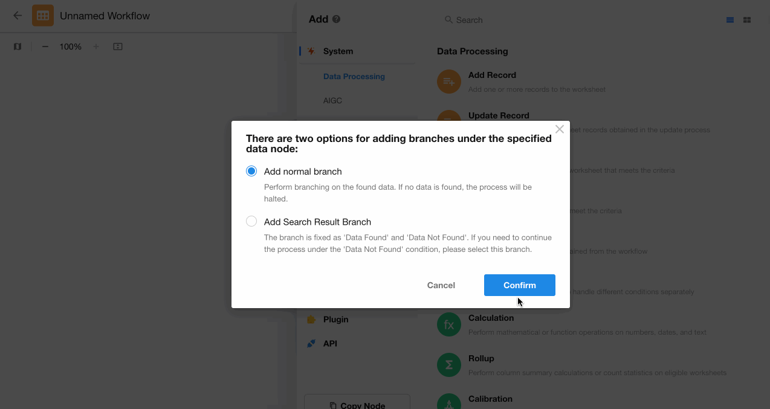The image size is (770, 409).
Task: Select the Add Search Result Branch option
Action: pyautogui.click(x=251, y=222)
